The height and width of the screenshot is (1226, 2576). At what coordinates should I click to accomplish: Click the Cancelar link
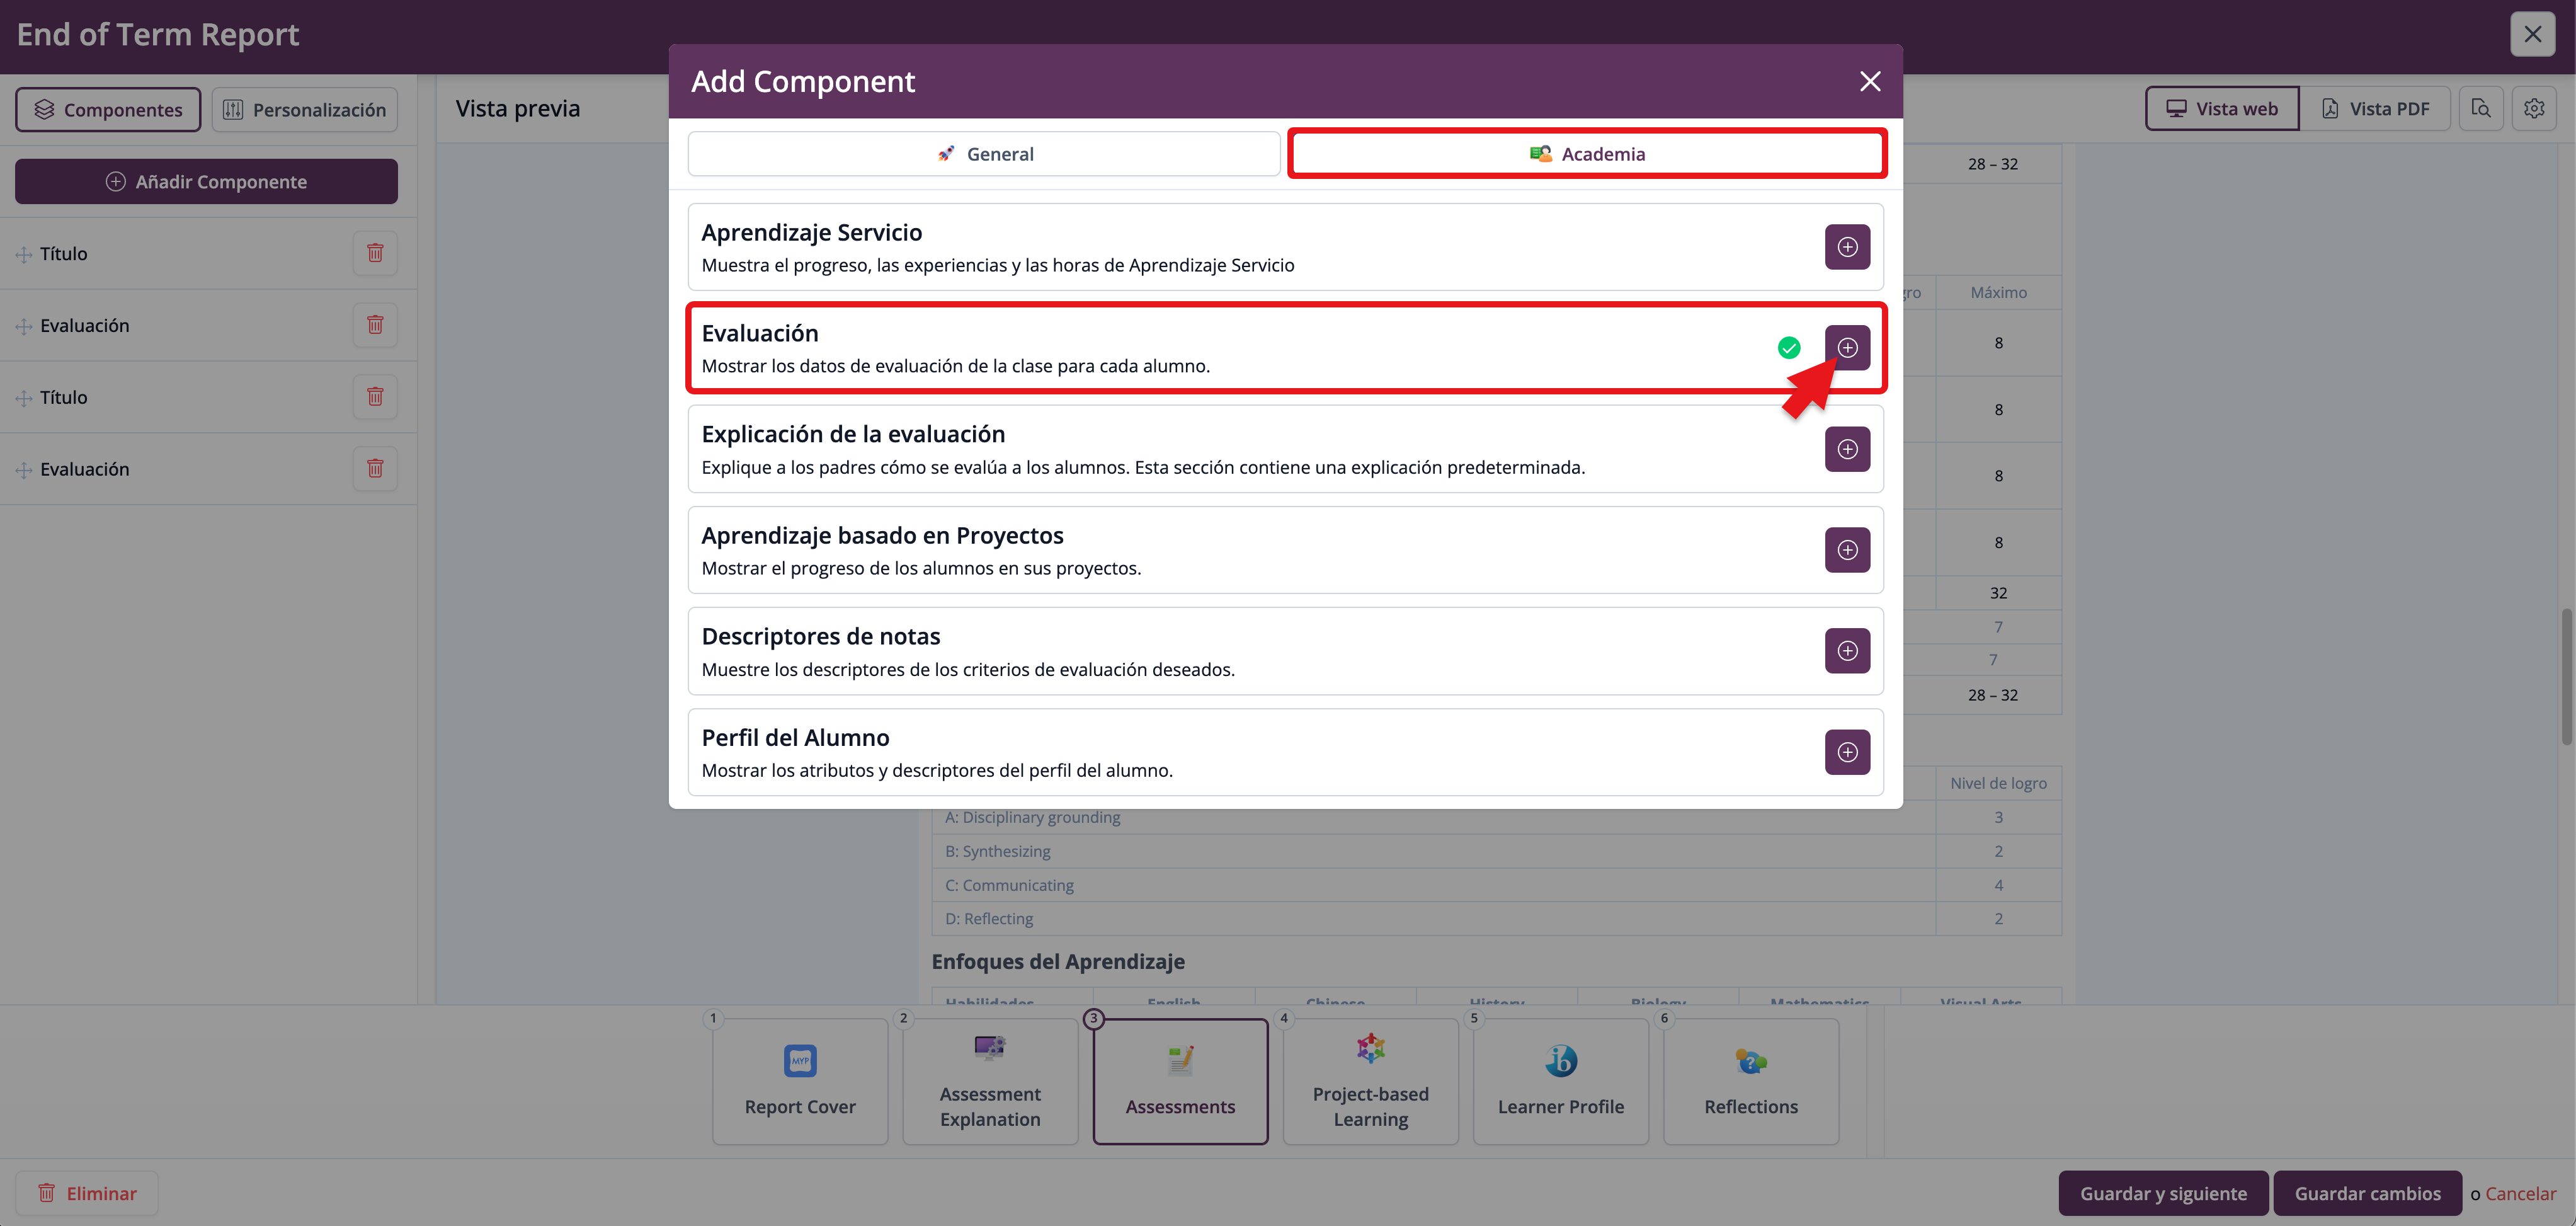tap(2519, 1193)
